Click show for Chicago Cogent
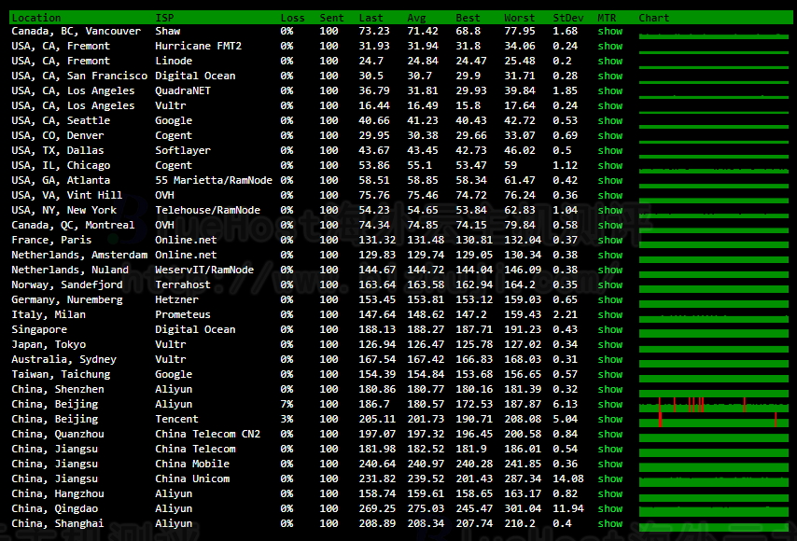Screen dimensions: 797x541 610,166
